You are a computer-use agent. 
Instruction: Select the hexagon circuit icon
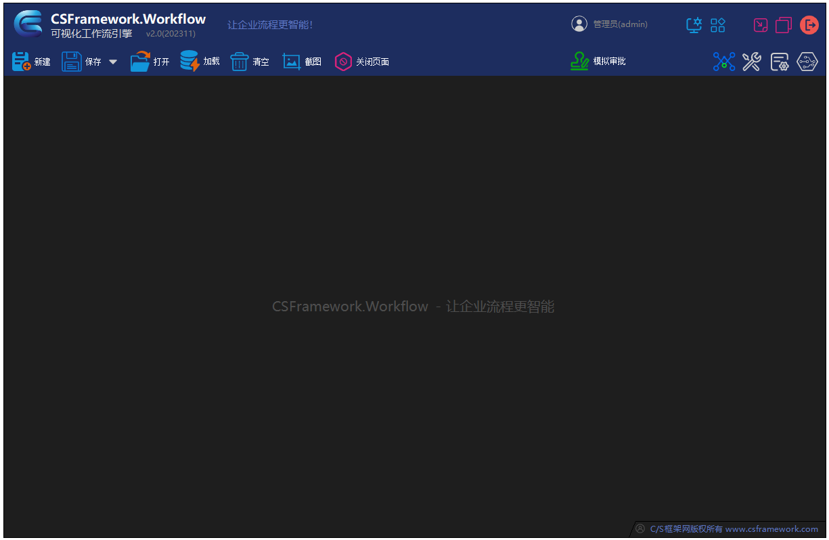(x=808, y=61)
